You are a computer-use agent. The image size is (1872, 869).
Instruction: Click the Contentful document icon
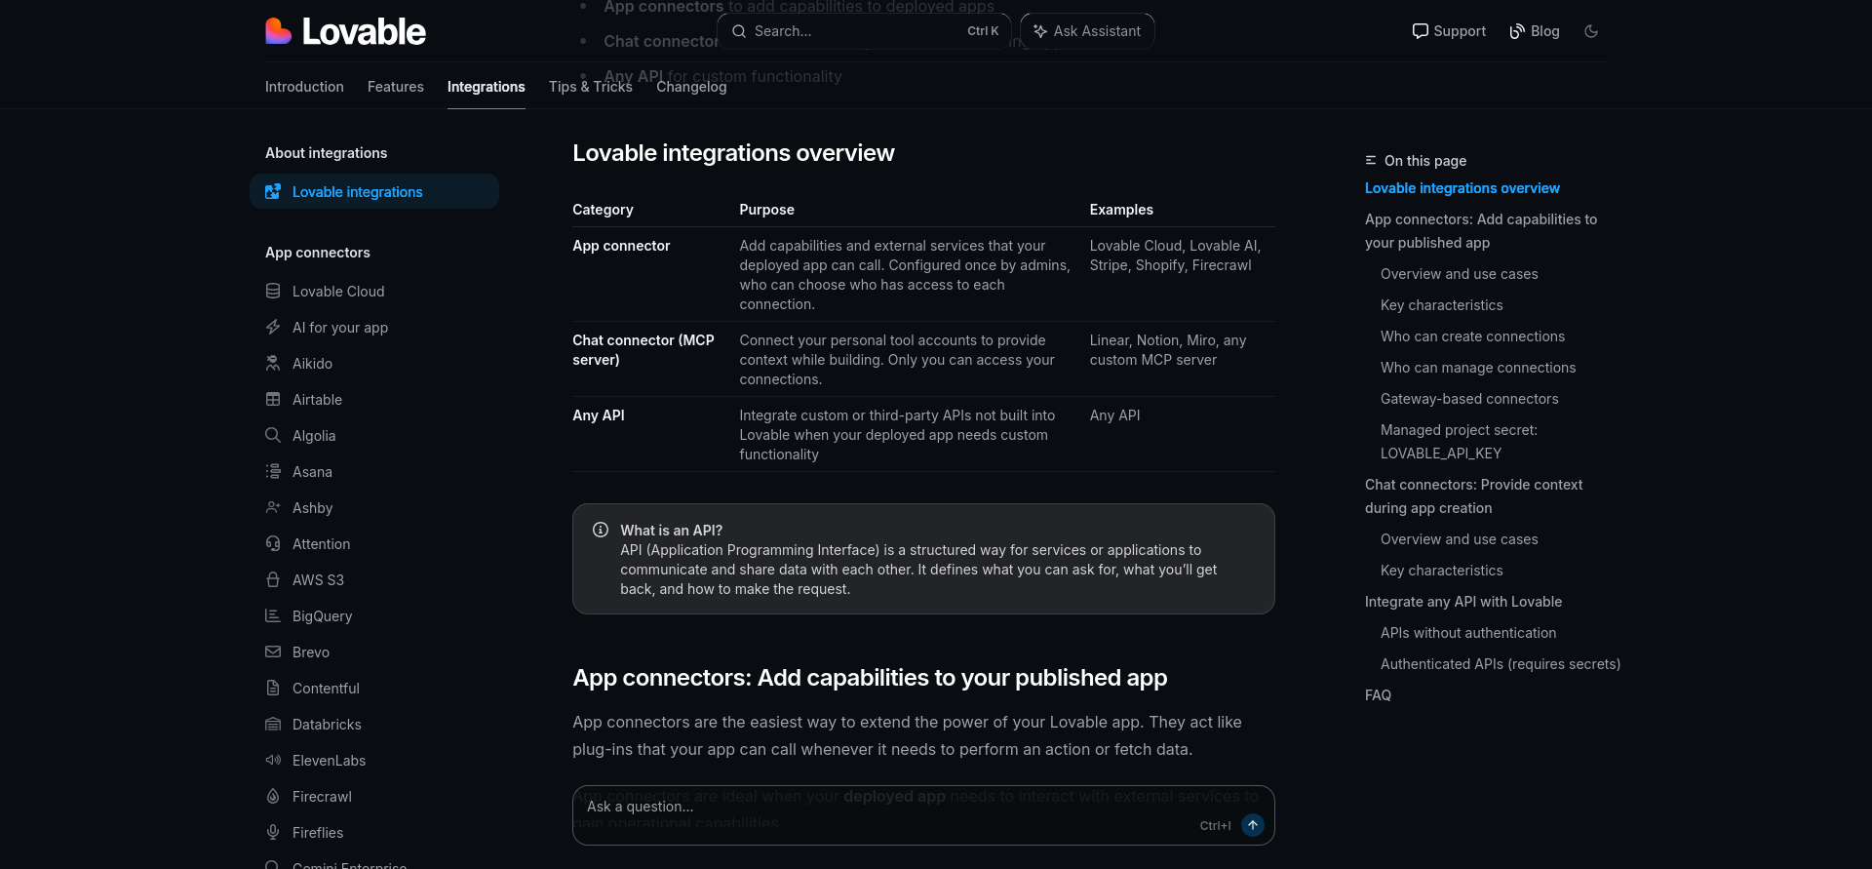pos(273,688)
